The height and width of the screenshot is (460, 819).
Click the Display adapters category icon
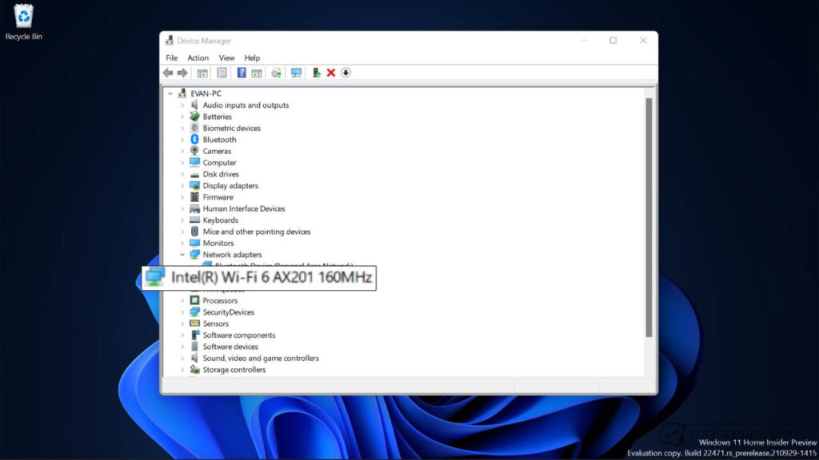tap(194, 185)
